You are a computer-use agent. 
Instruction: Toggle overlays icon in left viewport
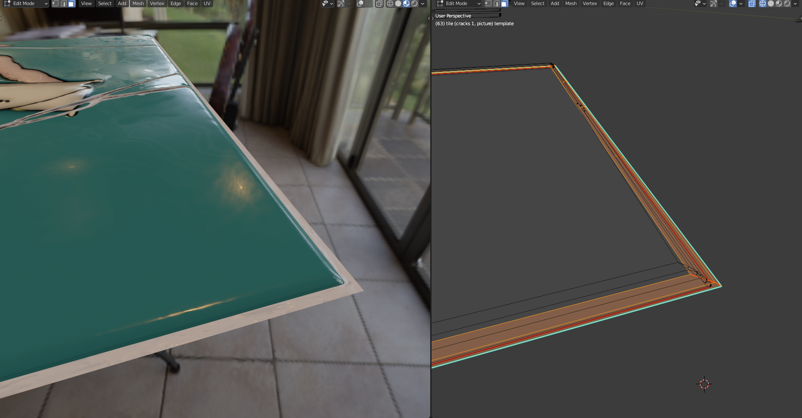pyautogui.click(x=360, y=3)
